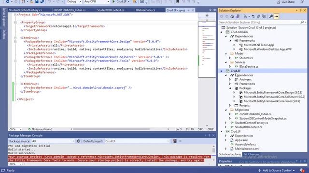Click the Switch Views icon in Solution Explorer
This screenshot has height=173, width=309.
tap(238, 16)
